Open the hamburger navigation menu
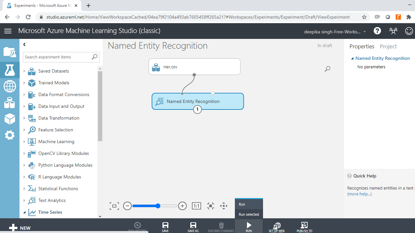This screenshot has width=415, height=233. click(8, 31)
